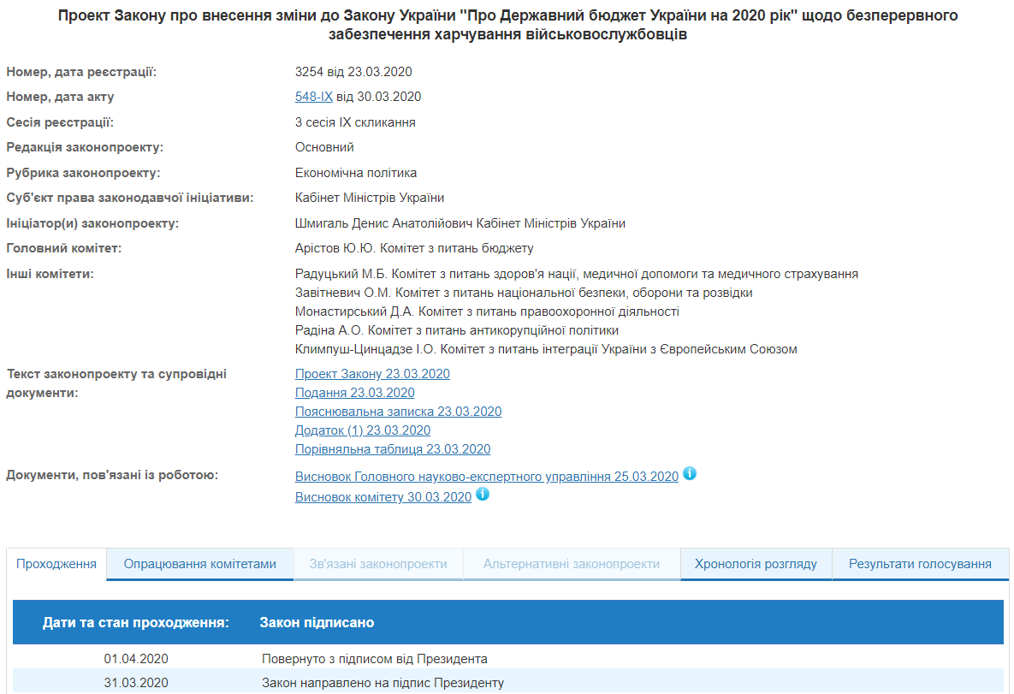Click row Закон направлено на підпис Президенту
Screen dimensions: 1014x694
point(382,683)
